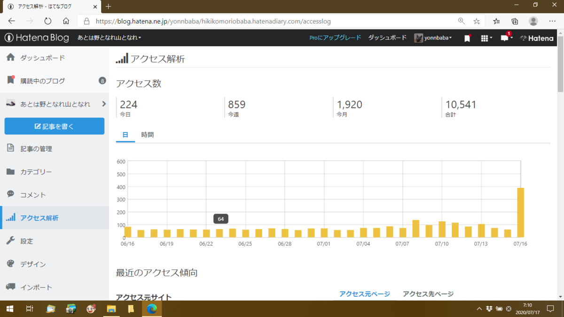Click the chart bar showing tooltip 64
The height and width of the screenshot is (317, 564).
(x=219, y=233)
